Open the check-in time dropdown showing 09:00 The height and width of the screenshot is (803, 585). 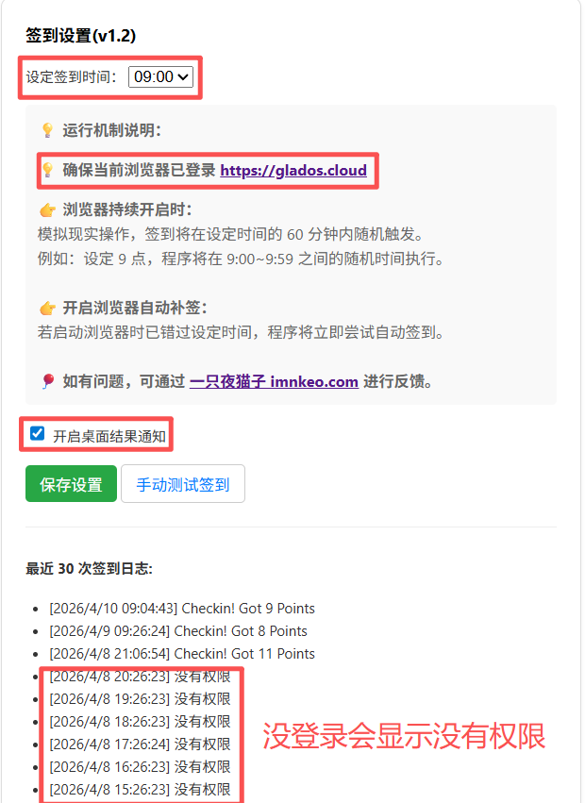point(160,76)
